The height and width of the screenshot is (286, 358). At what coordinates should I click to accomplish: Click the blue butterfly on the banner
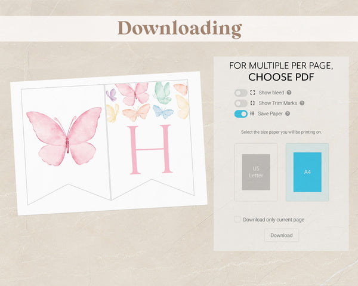163,112
